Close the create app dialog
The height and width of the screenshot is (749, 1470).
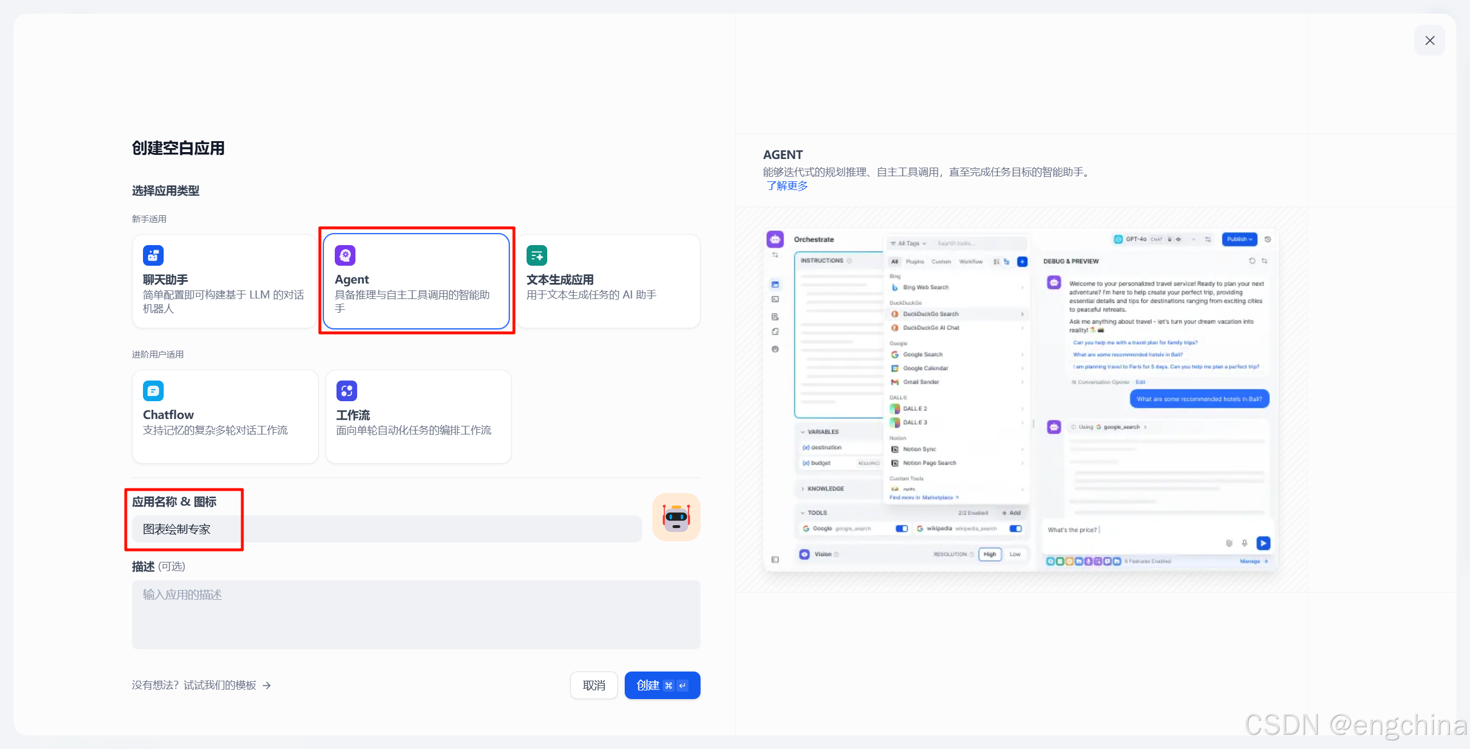[x=1429, y=40]
